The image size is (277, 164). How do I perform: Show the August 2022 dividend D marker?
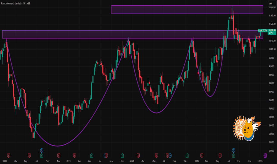click(x=42, y=150)
